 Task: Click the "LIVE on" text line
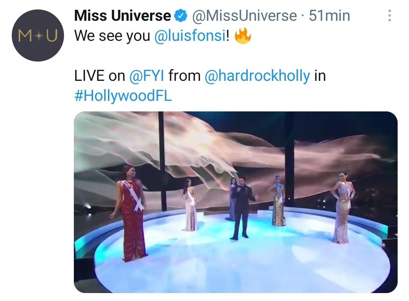100,76
